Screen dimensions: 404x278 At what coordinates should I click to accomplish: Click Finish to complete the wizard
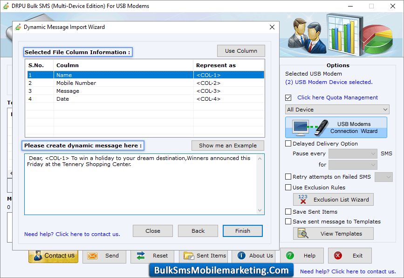(x=243, y=231)
